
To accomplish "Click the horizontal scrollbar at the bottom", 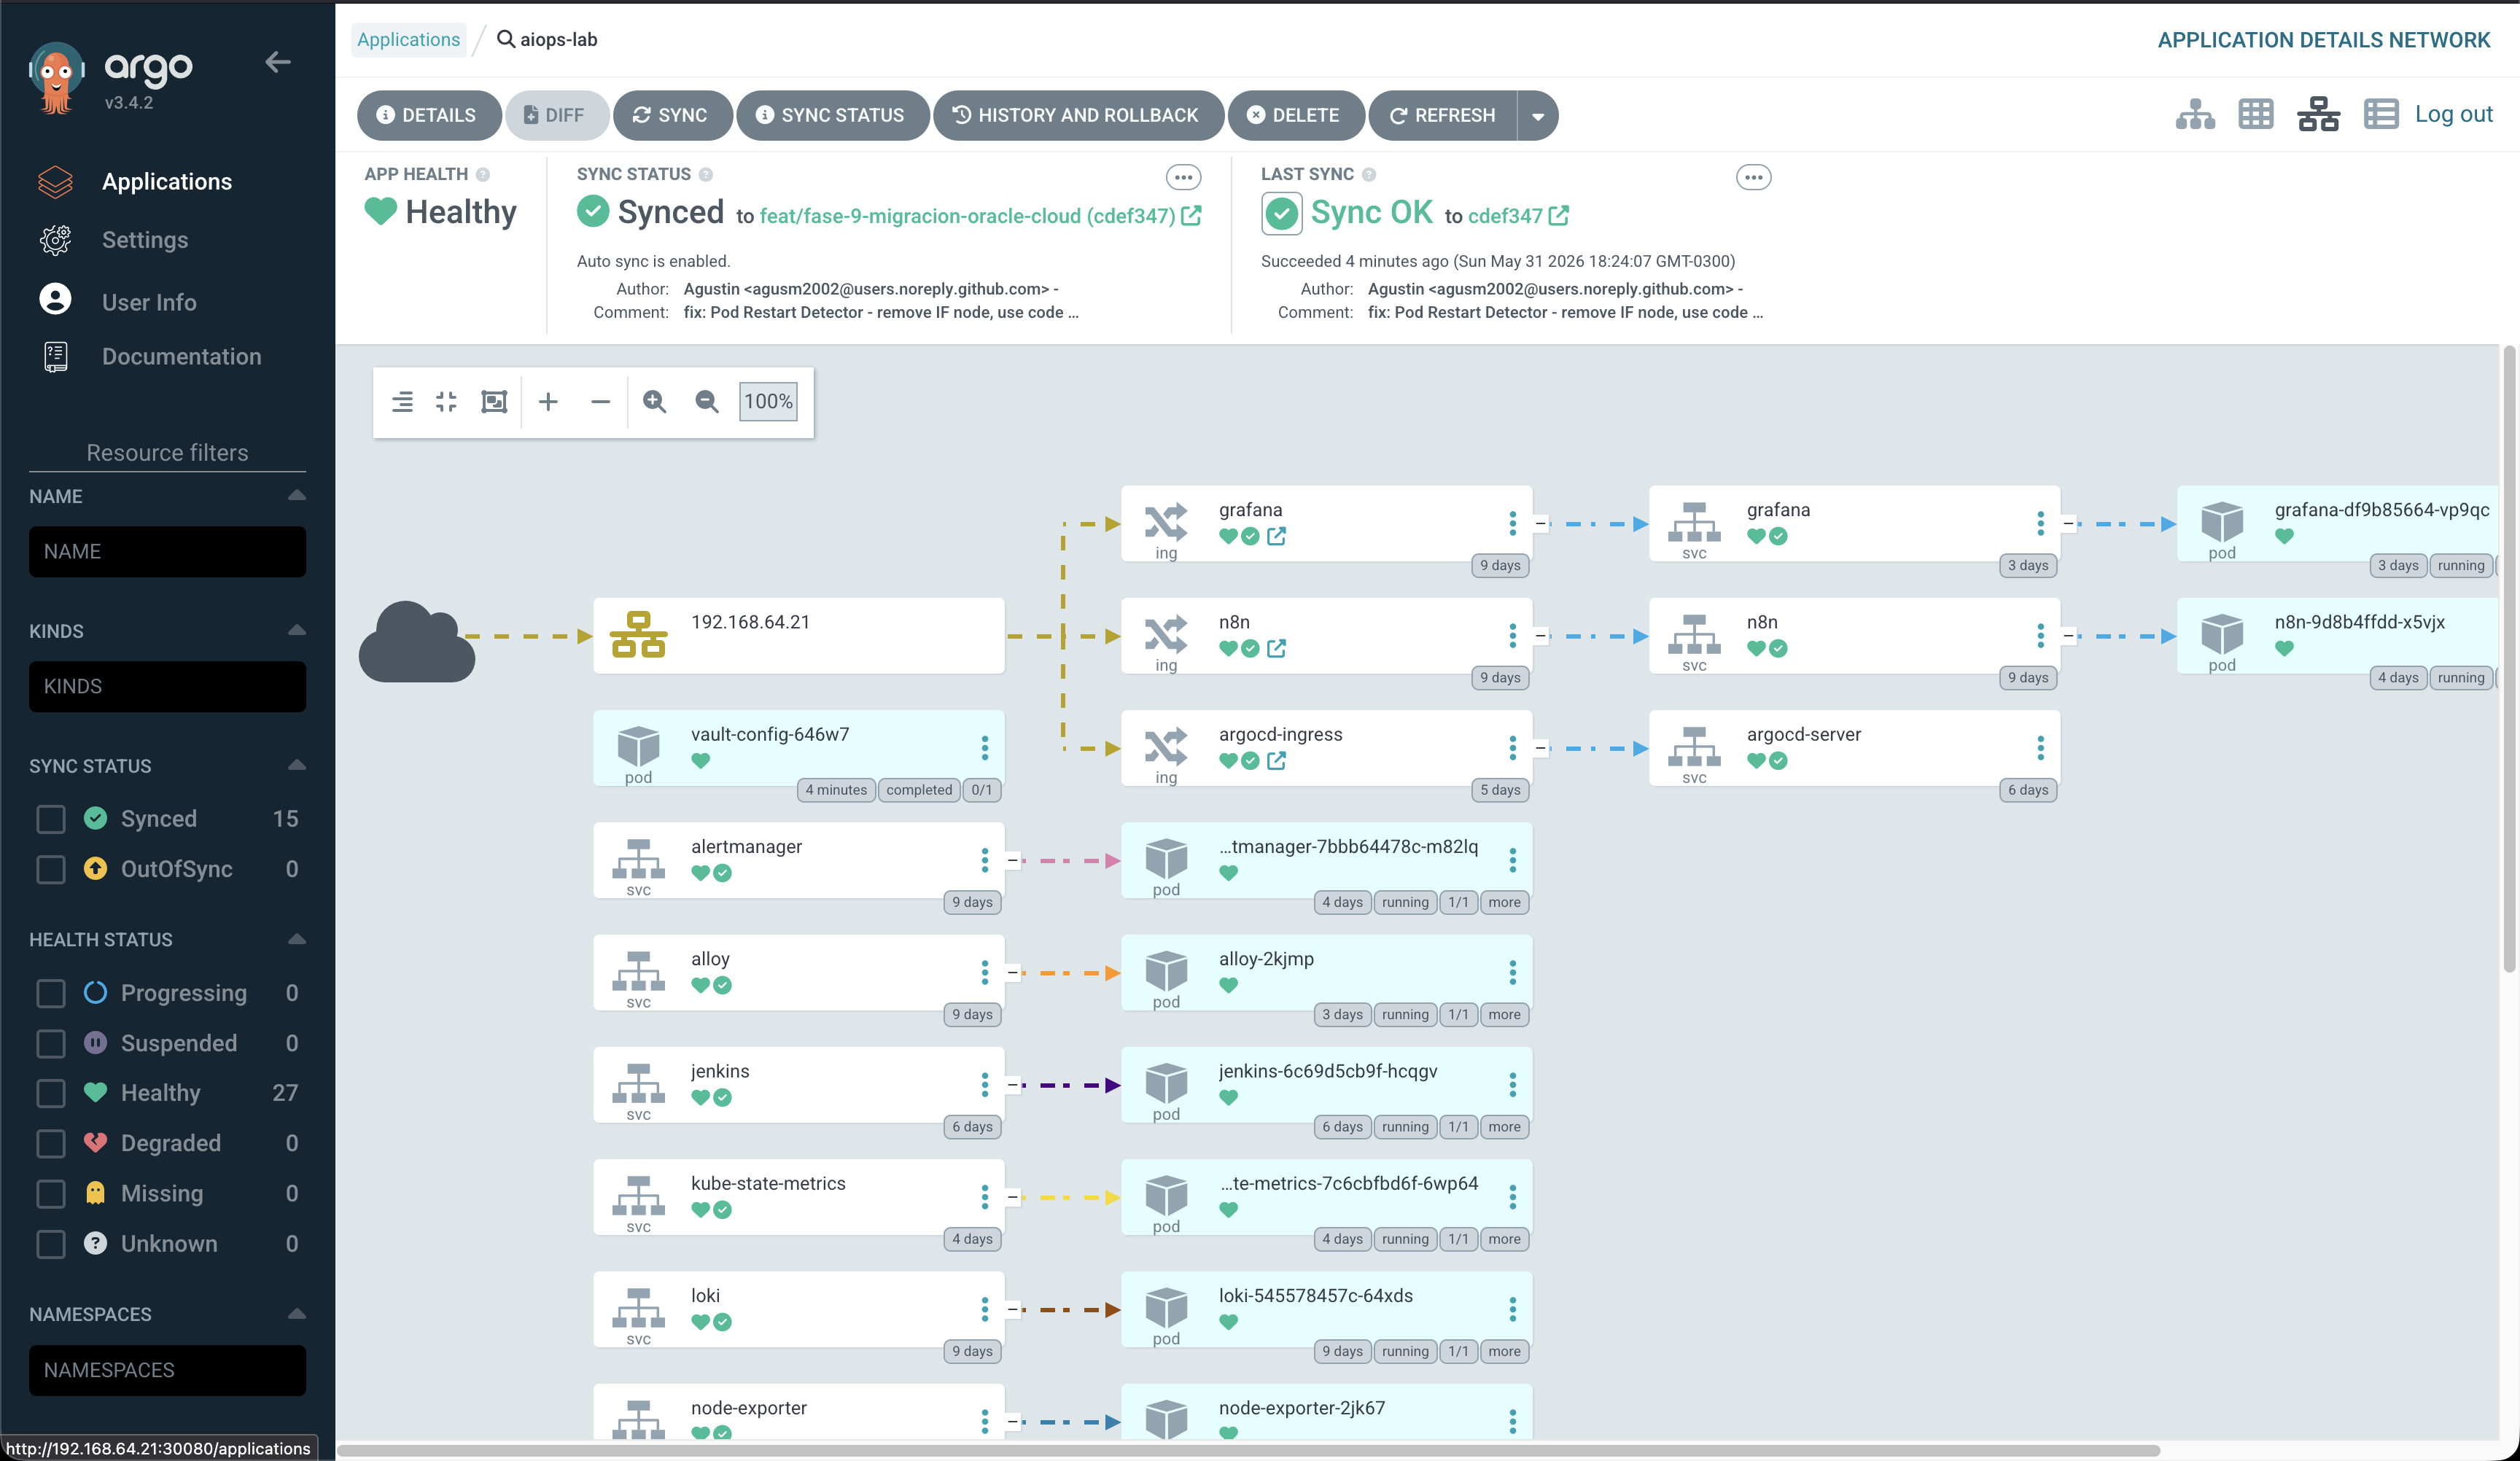I will [1248, 1450].
